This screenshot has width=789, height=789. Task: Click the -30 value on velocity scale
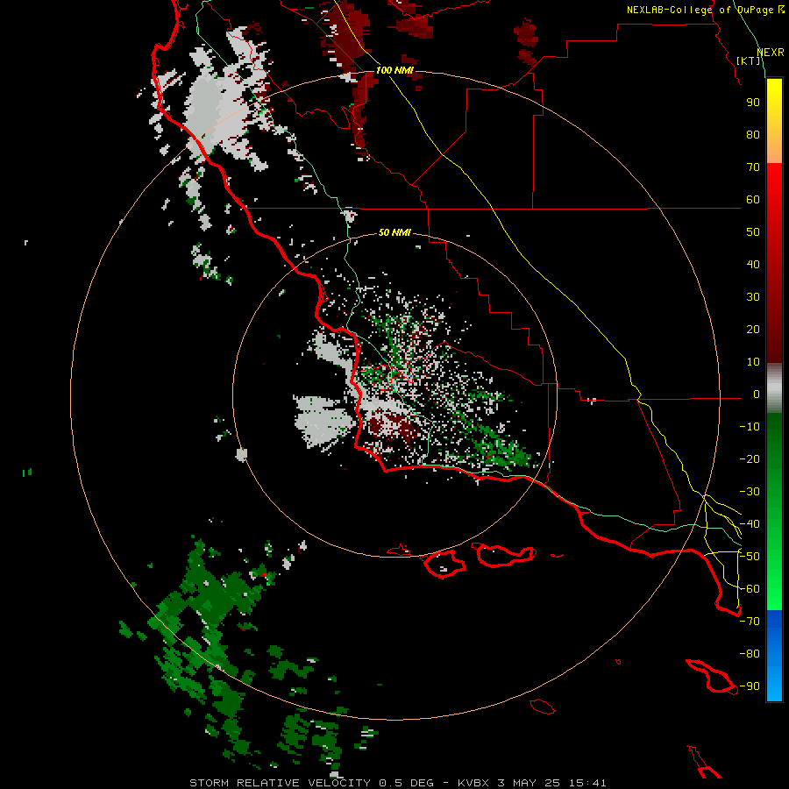click(x=750, y=492)
